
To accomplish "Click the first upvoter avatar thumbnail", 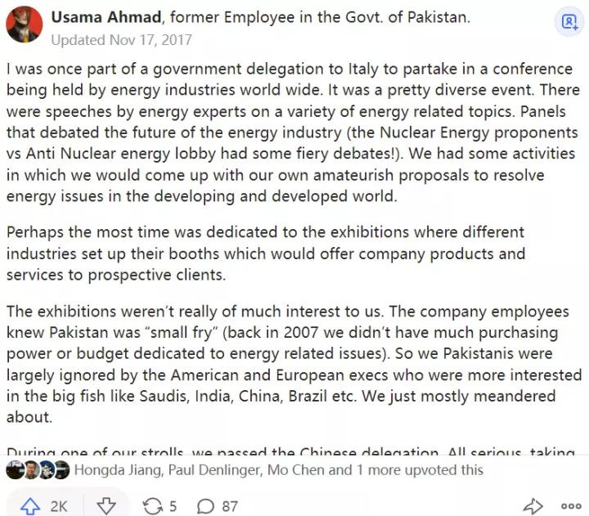I will 14,470.
